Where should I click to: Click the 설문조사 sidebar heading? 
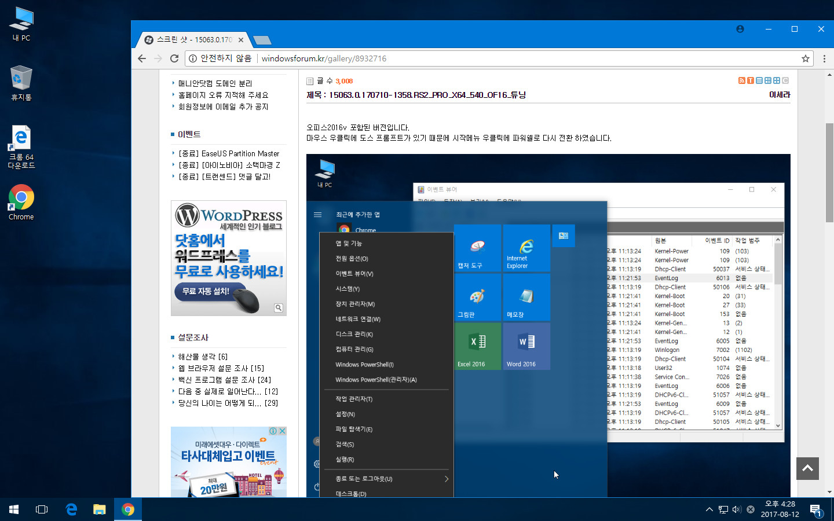[193, 337]
